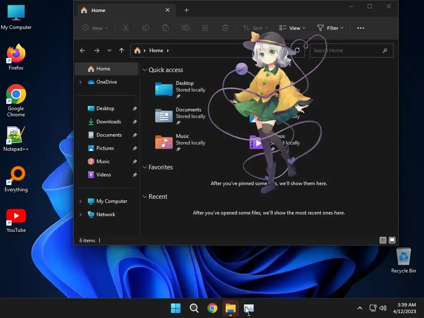The width and height of the screenshot is (424, 318).
Task: Refresh the Home folder view
Action: pos(297,50)
